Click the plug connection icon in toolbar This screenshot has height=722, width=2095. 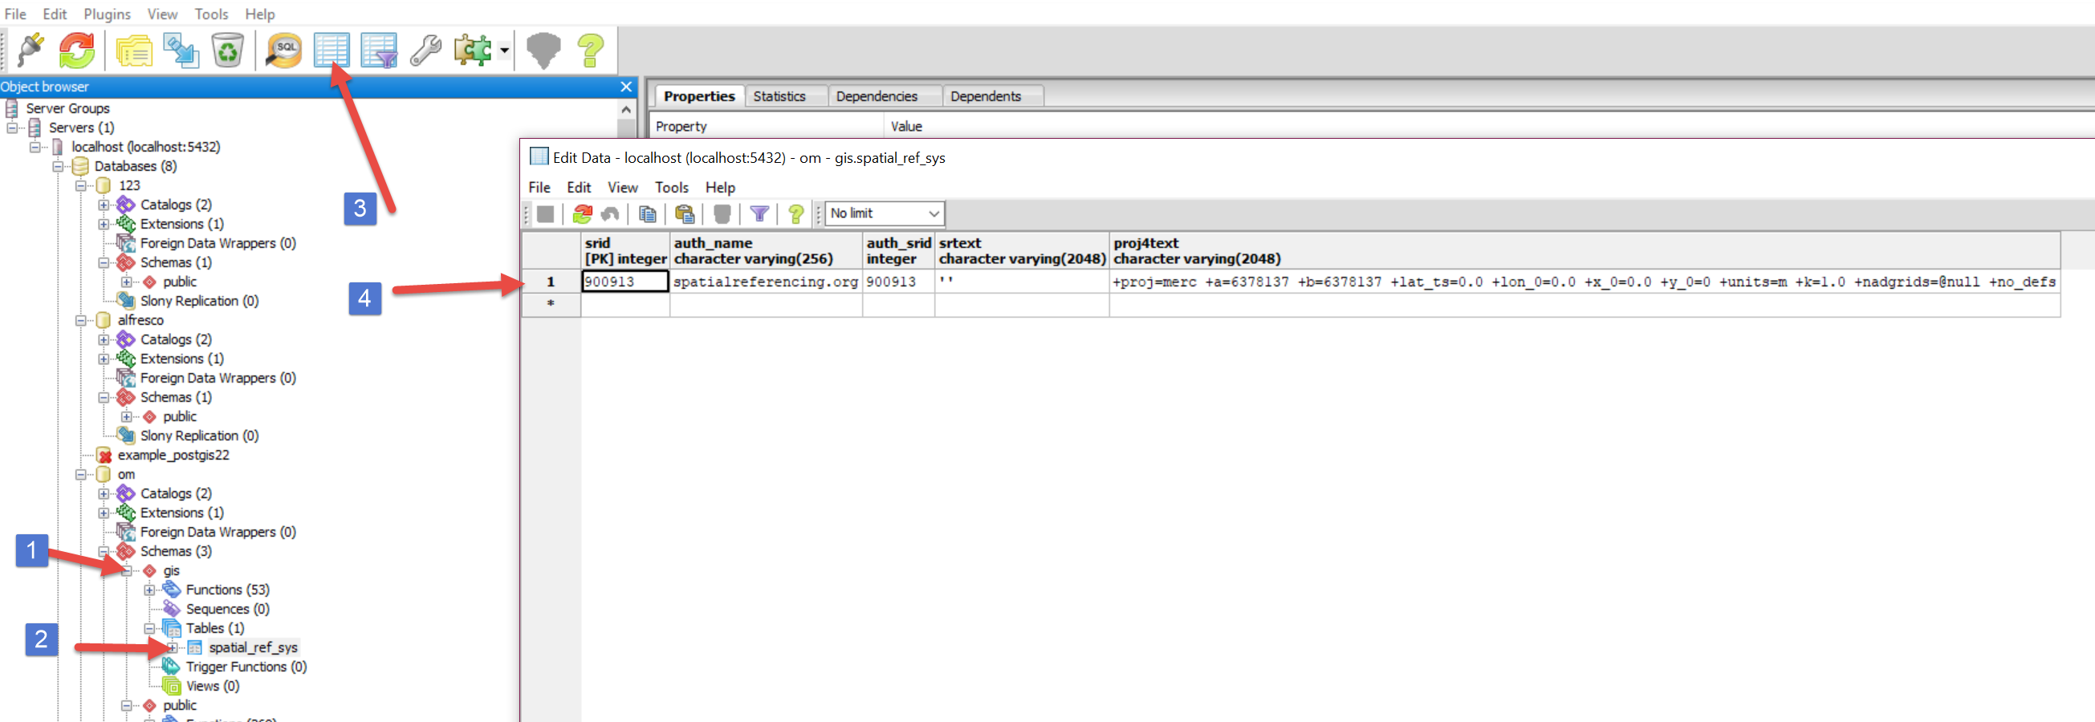pos(31,51)
